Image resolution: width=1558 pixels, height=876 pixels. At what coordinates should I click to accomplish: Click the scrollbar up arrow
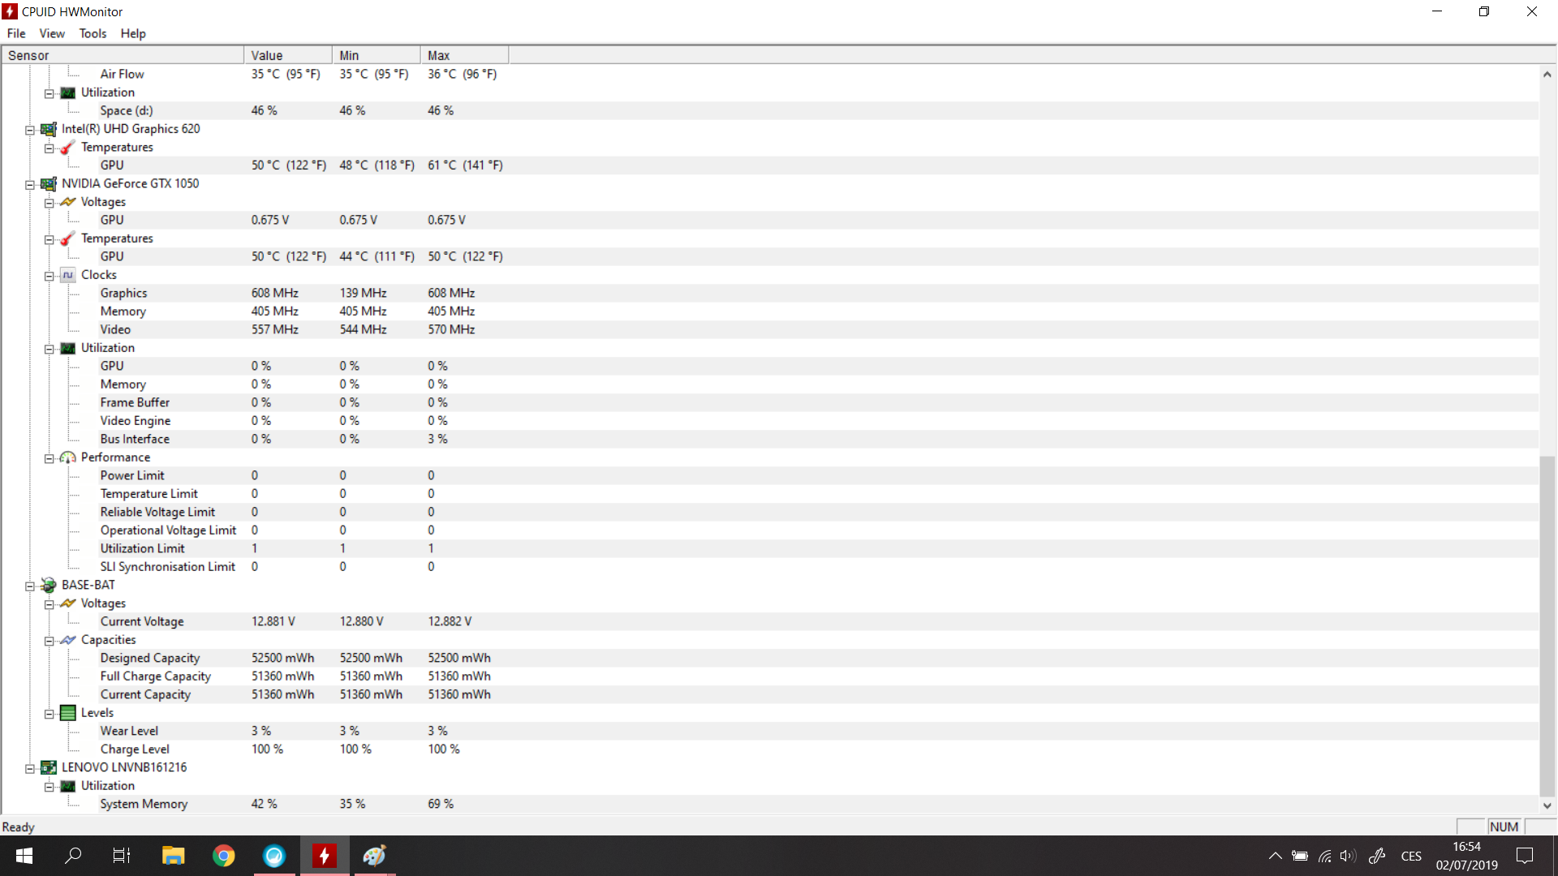point(1547,75)
